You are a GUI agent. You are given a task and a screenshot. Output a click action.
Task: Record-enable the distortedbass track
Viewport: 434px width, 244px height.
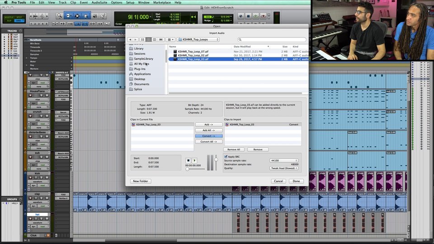coord(30,136)
